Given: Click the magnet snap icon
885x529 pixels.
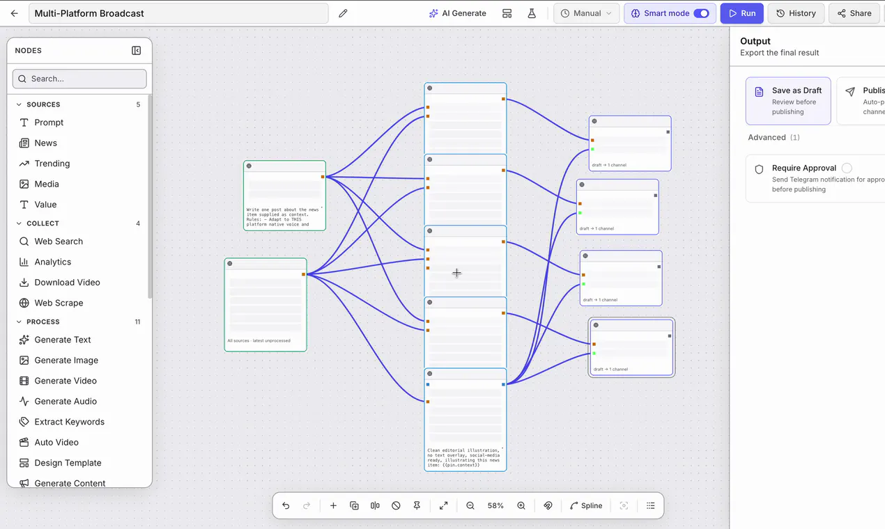Looking at the screenshot, I should click(548, 505).
